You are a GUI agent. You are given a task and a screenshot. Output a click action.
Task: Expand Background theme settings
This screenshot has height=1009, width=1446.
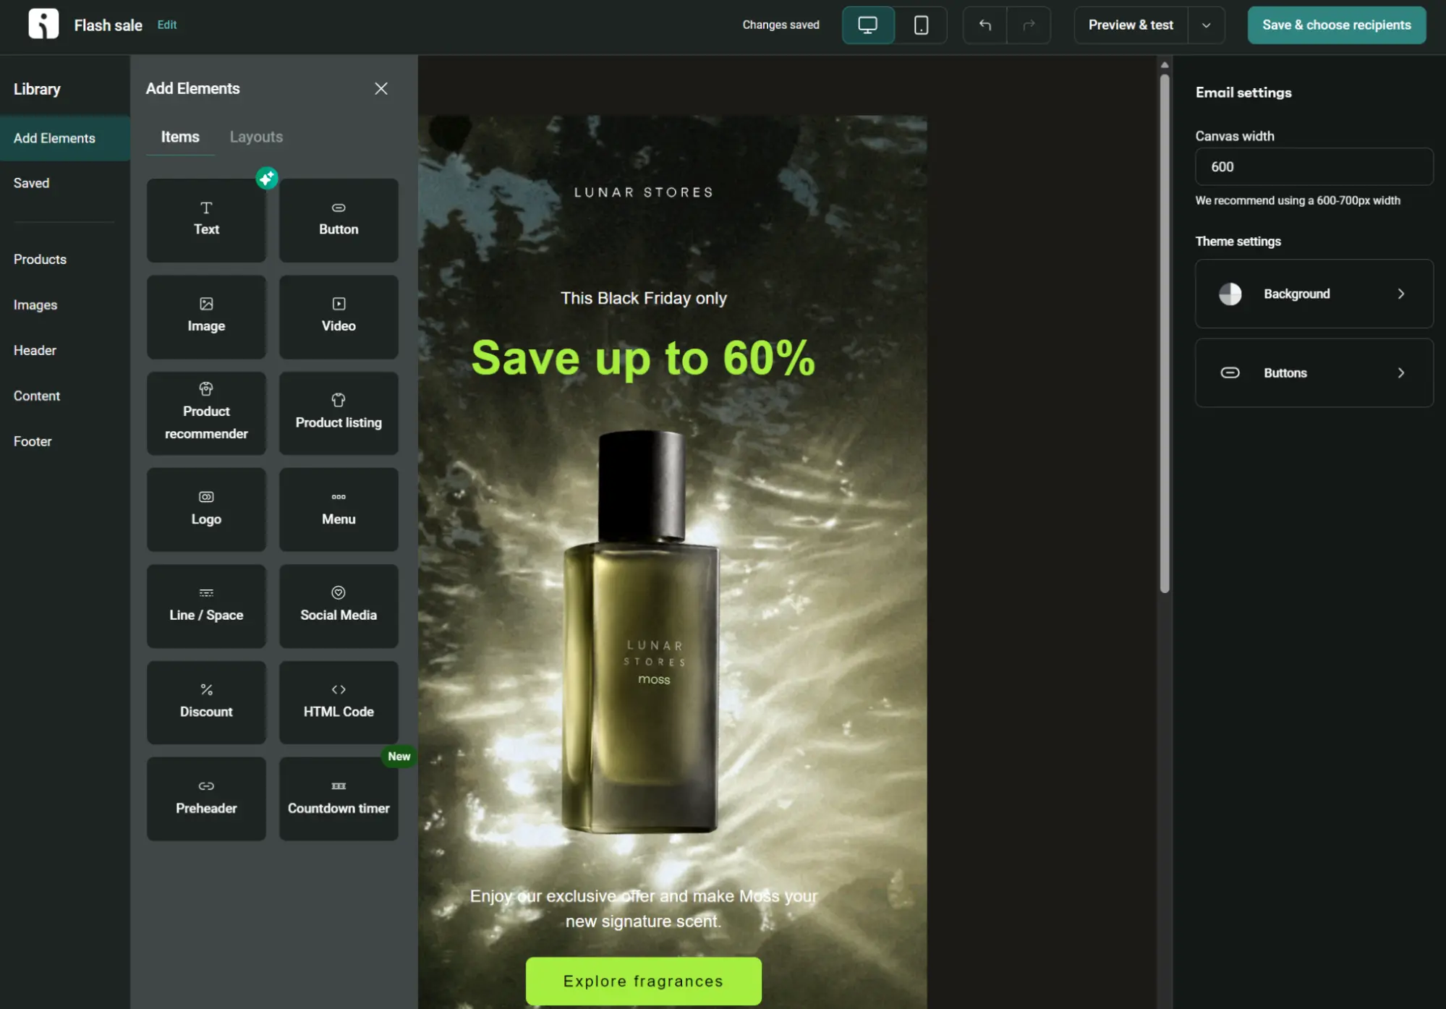[1314, 294]
